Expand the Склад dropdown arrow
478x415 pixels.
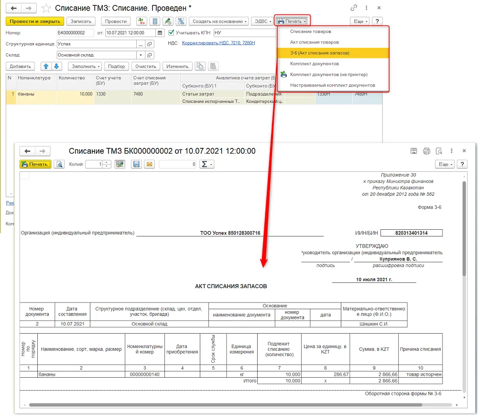click(141, 55)
